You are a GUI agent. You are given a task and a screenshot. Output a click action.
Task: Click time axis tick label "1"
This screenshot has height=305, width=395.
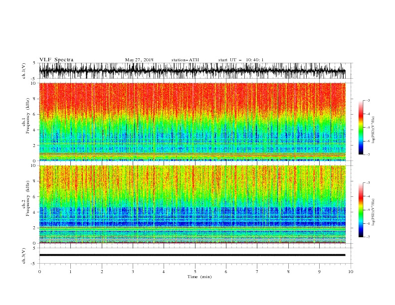[70, 272]
